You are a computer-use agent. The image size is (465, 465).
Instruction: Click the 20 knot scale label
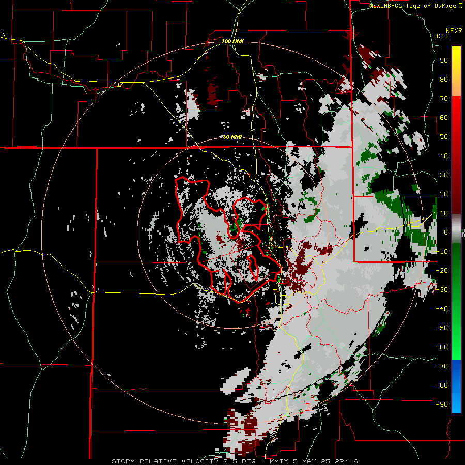pyautogui.click(x=444, y=194)
